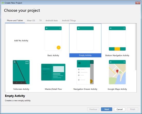Switch to the Wear OS tab

(31, 20)
